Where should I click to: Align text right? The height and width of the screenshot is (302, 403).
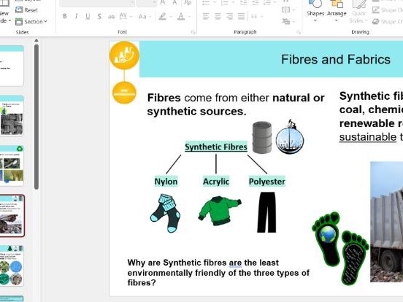point(229,17)
